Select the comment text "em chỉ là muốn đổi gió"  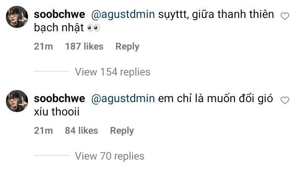pyautogui.click(x=215, y=99)
